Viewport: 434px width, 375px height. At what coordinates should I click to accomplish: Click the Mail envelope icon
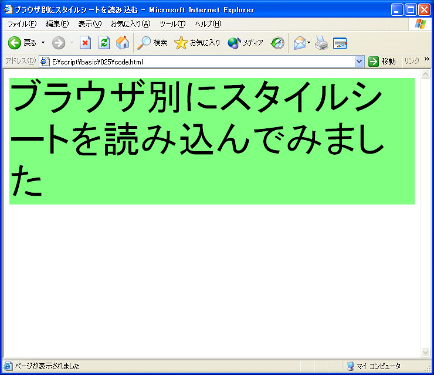300,43
